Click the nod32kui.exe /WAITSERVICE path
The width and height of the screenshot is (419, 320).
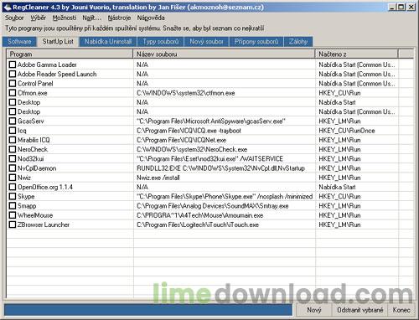pyautogui.click(x=209, y=158)
